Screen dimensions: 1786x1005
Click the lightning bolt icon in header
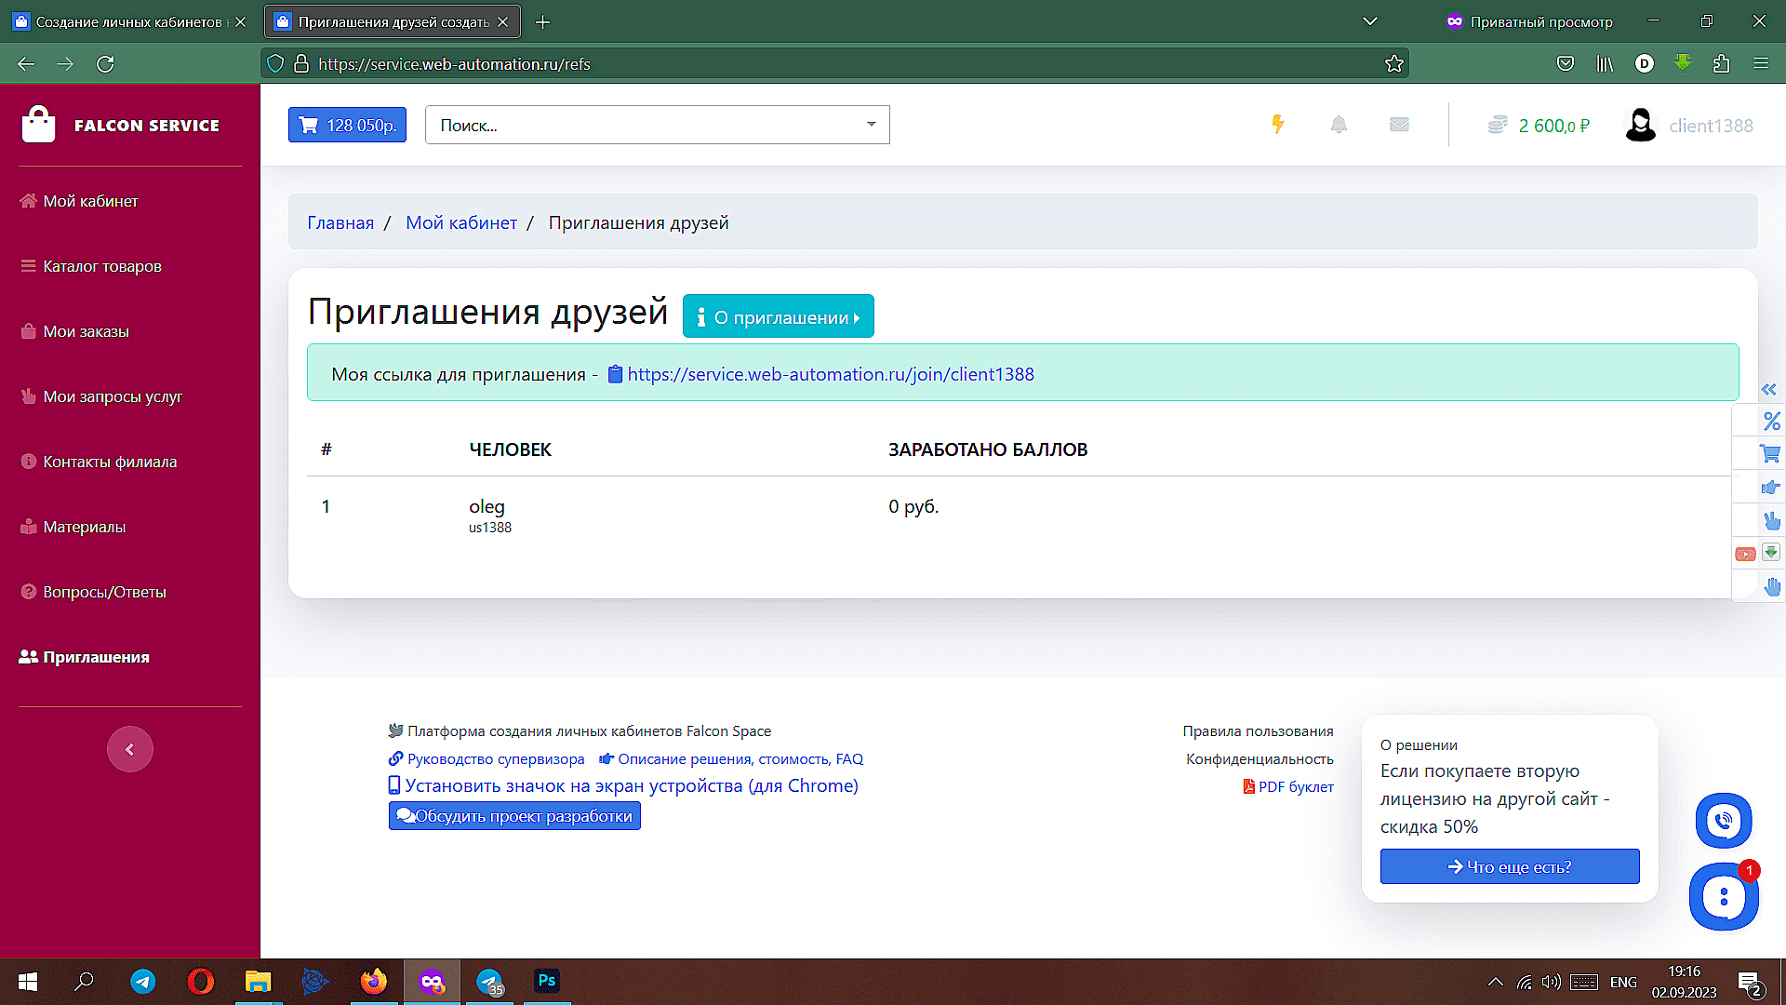tap(1278, 125)
